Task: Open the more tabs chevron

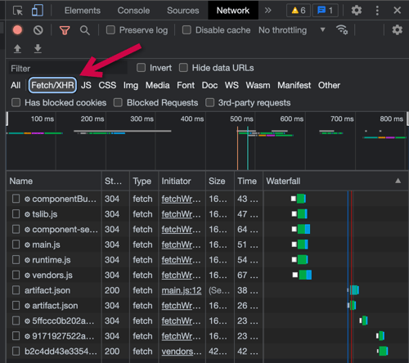Action: (267, 11)
